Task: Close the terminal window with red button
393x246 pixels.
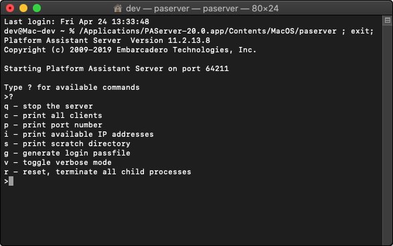Action: (10, 8)
